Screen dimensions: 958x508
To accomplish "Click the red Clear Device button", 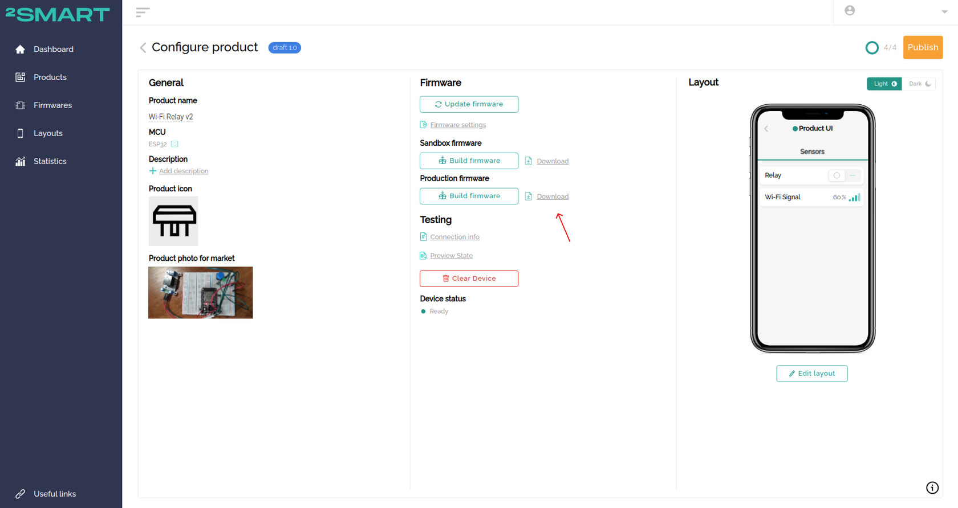I will (469, 278).
